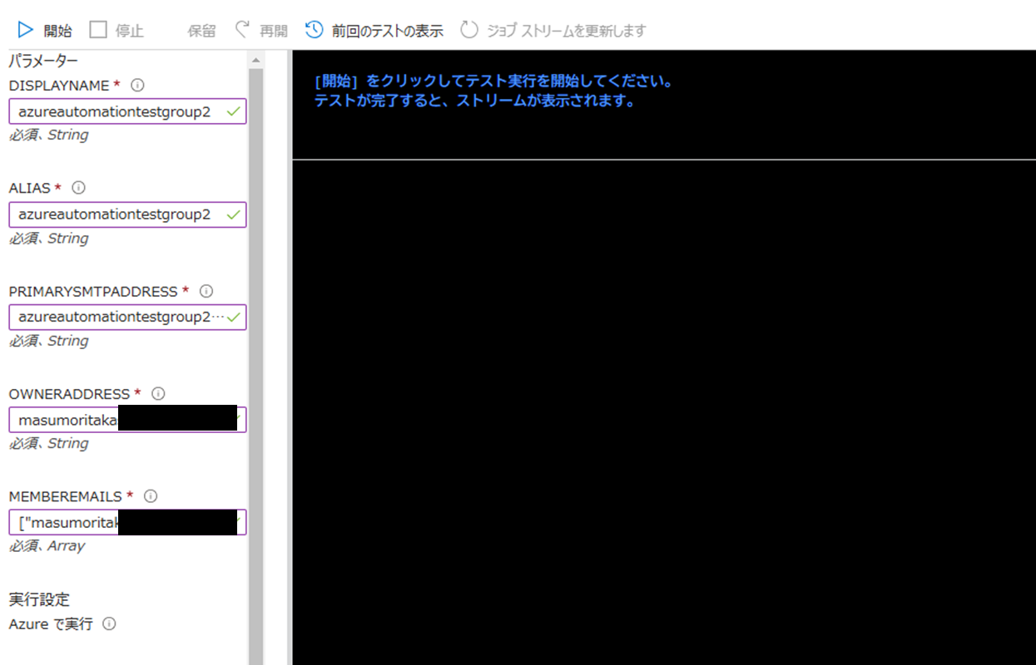
Task: Show previous test via 前回のテストの表示
Action: click(x=374, y=31)
